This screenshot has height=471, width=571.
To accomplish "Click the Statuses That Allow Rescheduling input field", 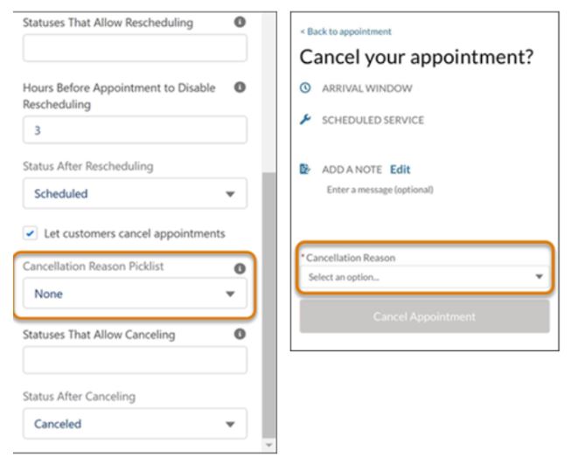I will [x=130, y=47].
